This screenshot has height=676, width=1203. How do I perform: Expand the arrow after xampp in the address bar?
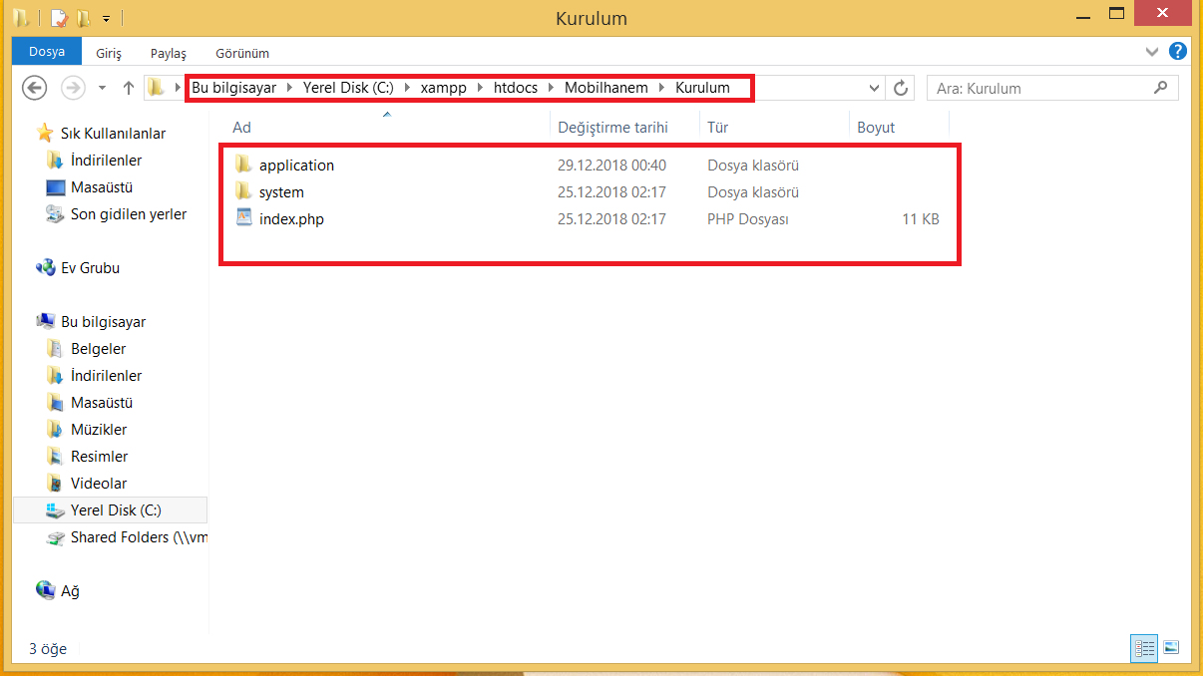(480, 88)
